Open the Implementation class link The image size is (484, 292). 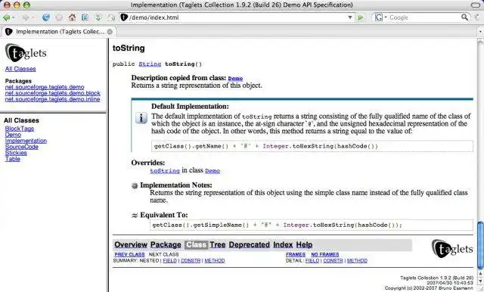[x=26, y=141]
